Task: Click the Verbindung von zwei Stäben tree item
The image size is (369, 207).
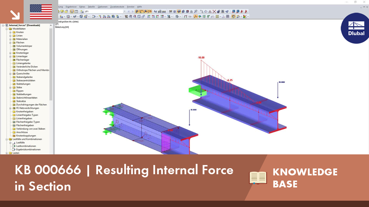Action: [31, 129]
